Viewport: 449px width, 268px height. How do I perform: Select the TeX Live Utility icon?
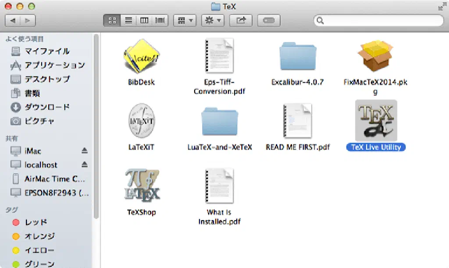(376, 120)
